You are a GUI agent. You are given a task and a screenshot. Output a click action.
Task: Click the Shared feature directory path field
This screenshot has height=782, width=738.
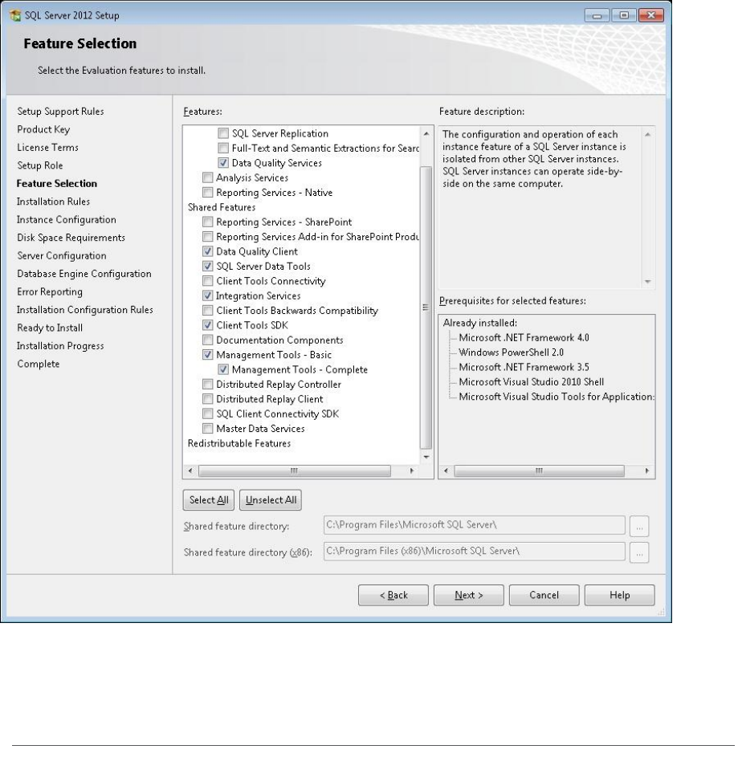coord(474,525)
